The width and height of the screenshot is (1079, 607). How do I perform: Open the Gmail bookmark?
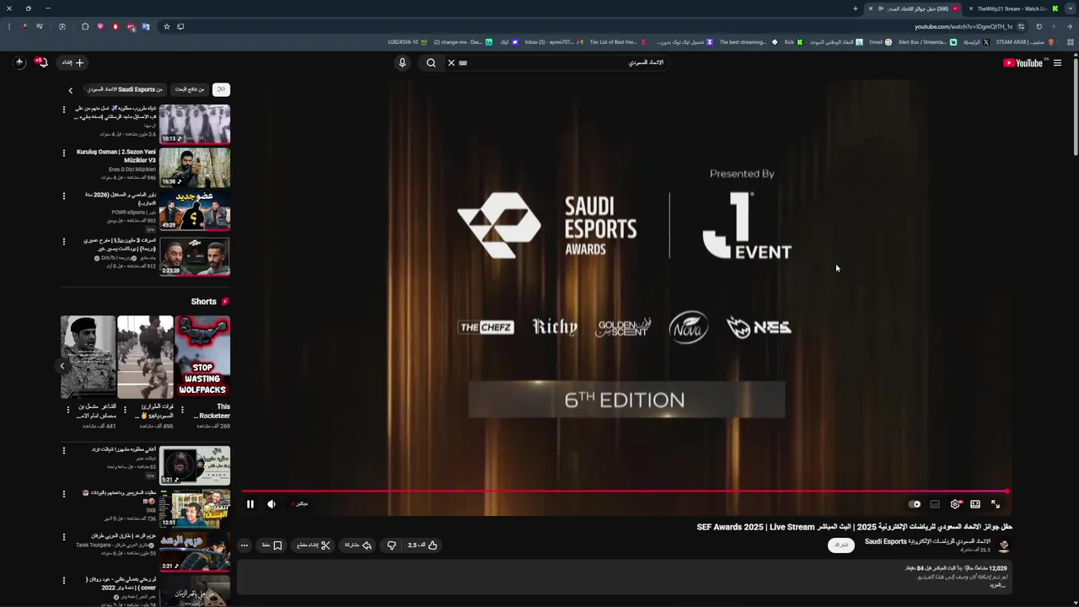(880, 42)
